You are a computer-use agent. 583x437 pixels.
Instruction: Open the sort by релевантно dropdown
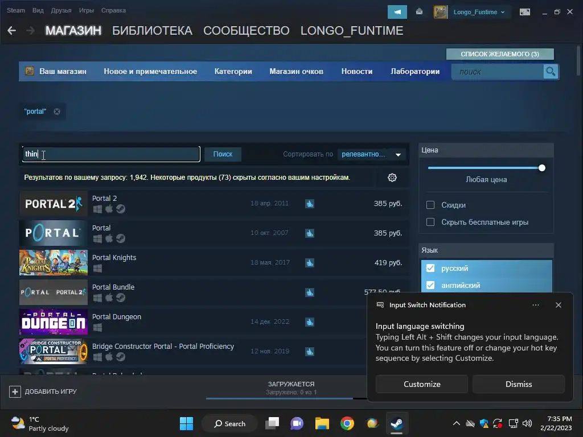tap(371, 154)
